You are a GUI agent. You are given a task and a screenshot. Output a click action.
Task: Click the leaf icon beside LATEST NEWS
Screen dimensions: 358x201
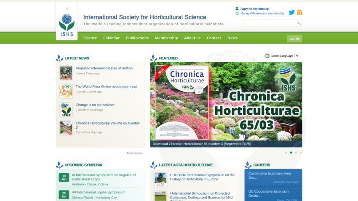pos(59,58)
